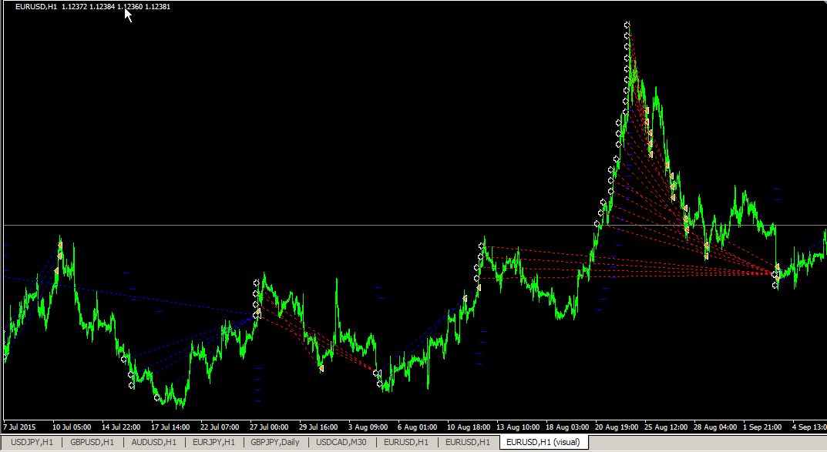827x452 pixels.
Task: Click the 14 Jul 22:00 time label
Action: pyautogui.click(x=121, y=427)
